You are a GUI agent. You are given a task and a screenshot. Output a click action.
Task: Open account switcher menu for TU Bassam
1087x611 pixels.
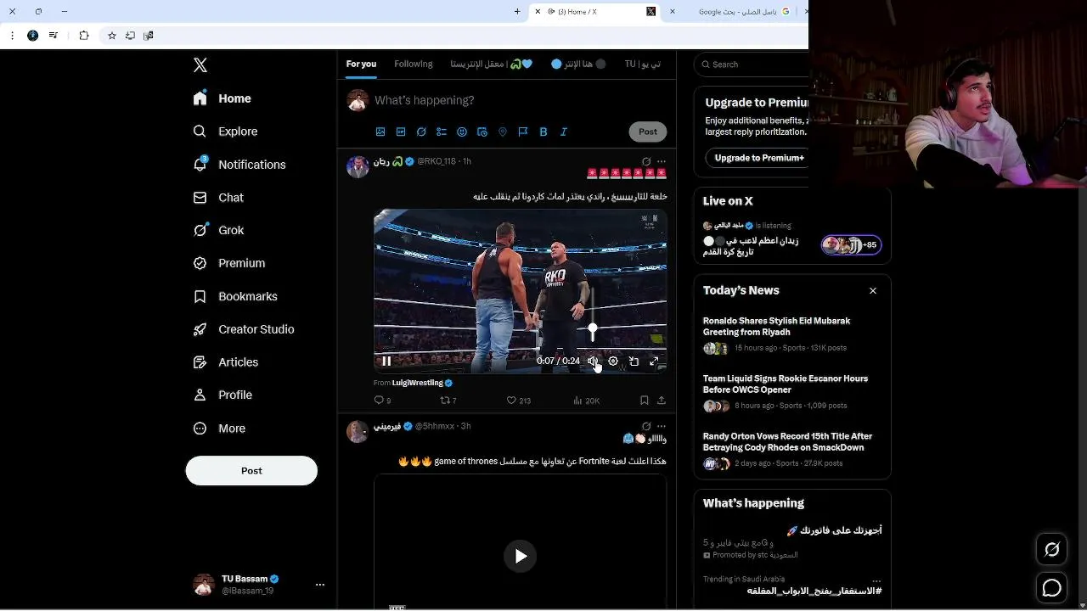(320, 585)
